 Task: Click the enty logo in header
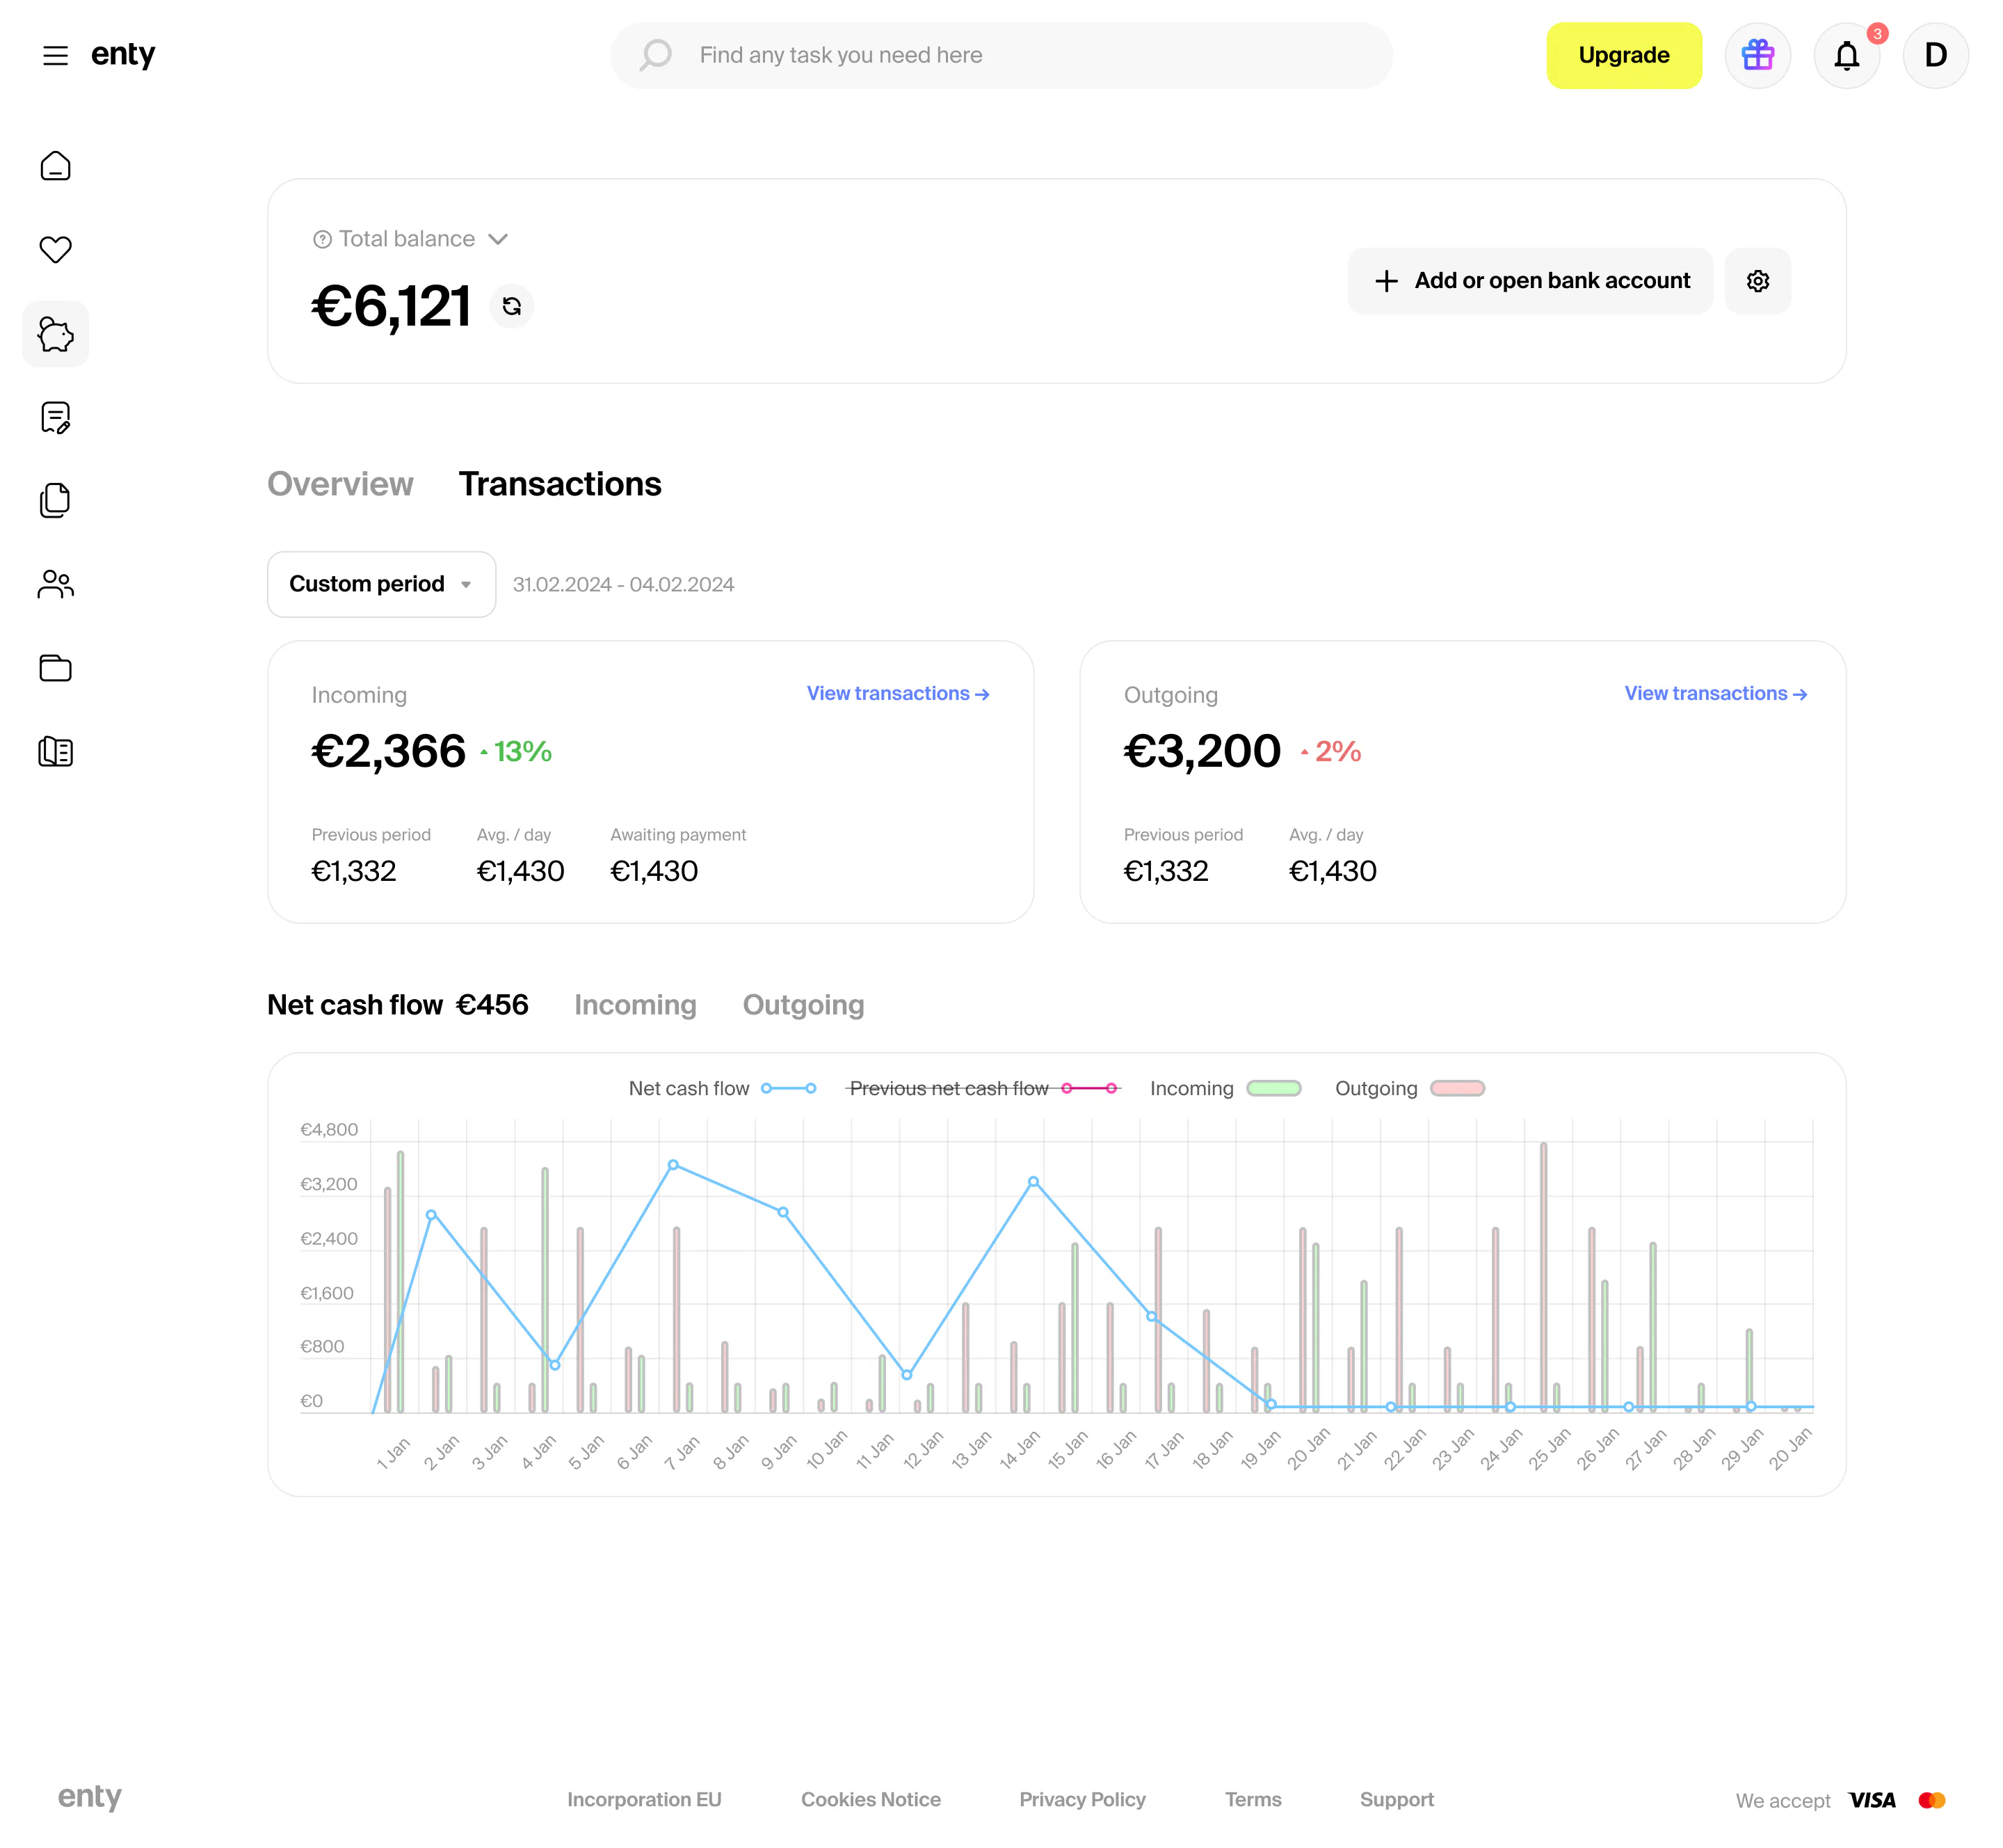point(123,55)
